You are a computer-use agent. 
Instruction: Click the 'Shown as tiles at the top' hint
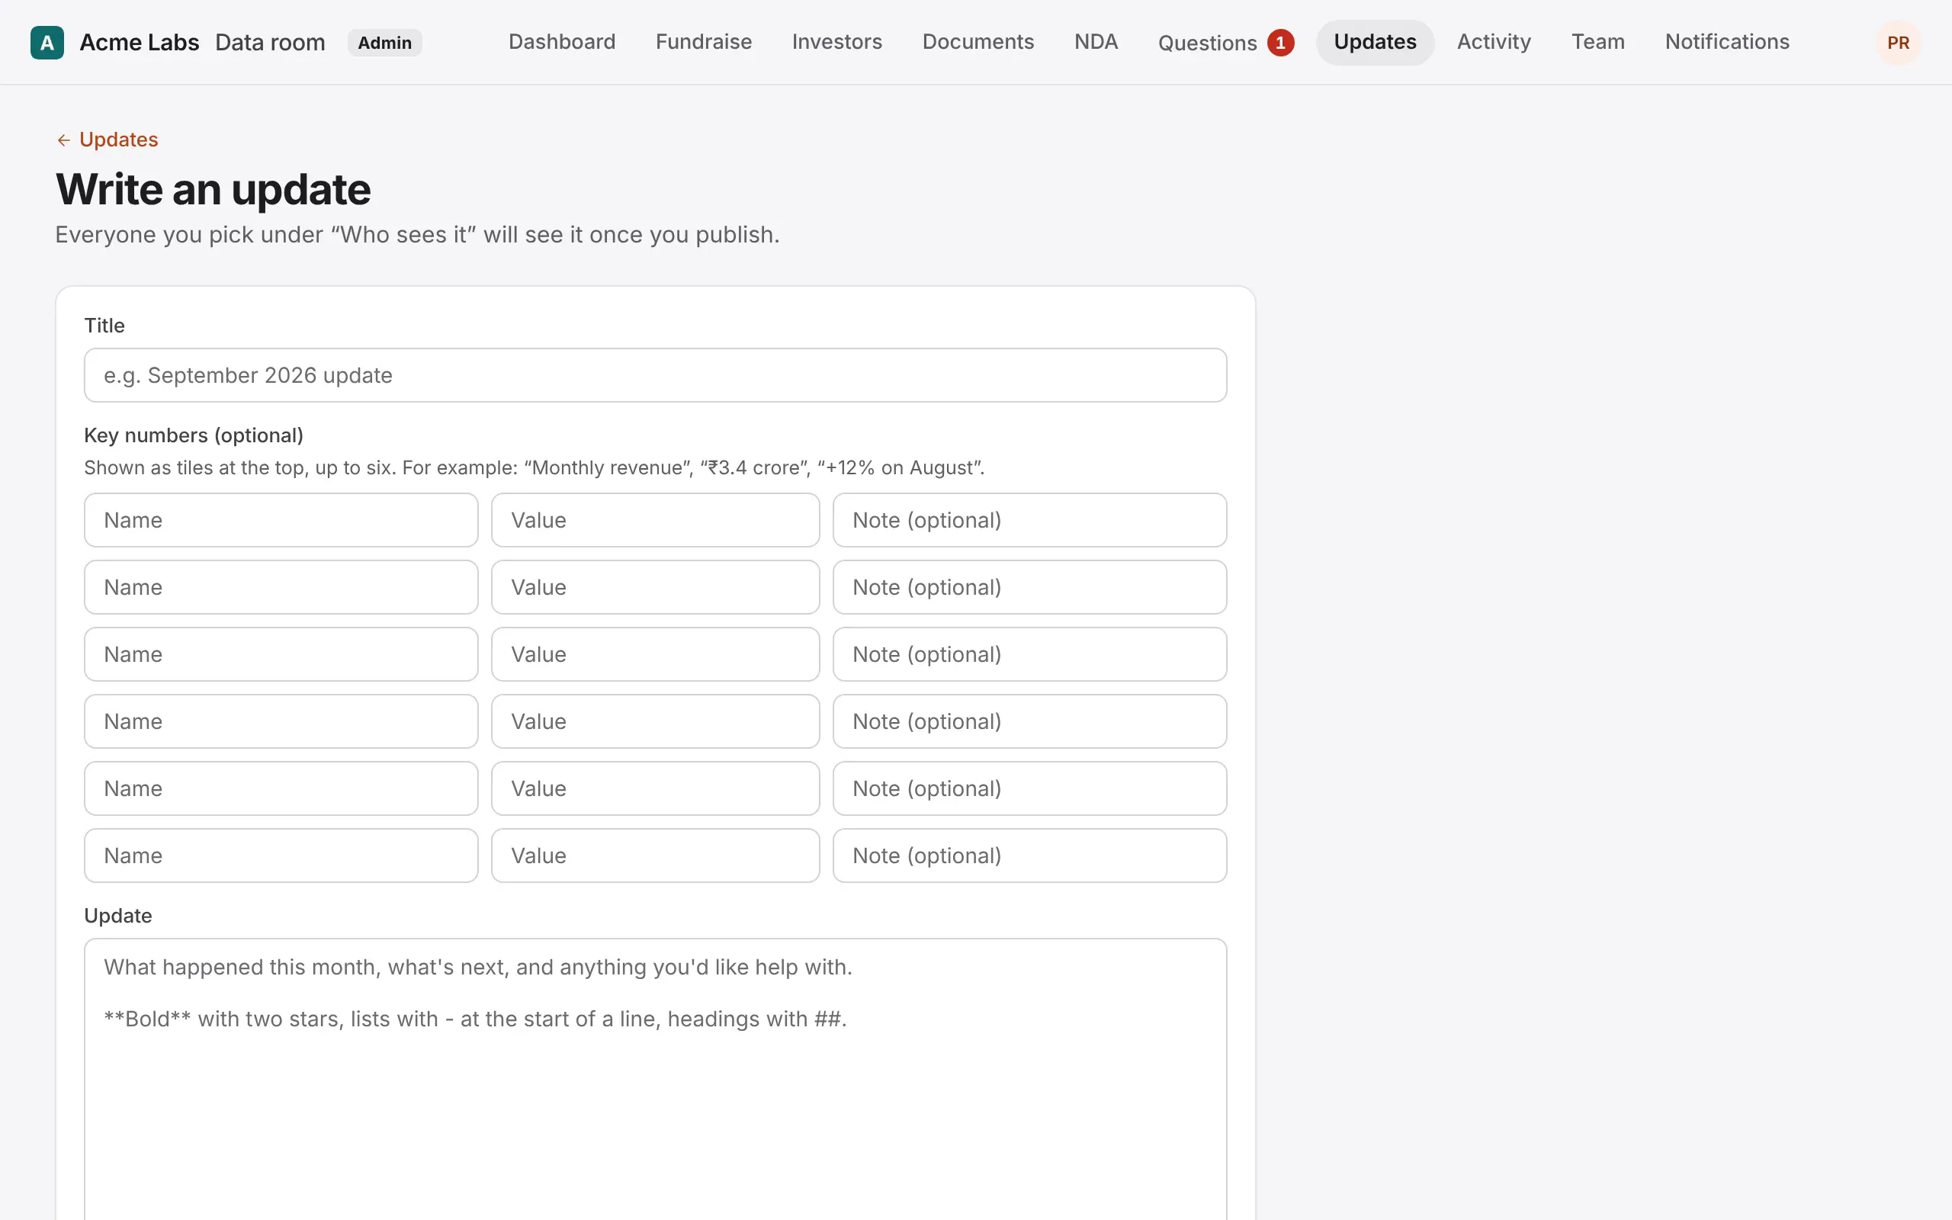point(534,468)
